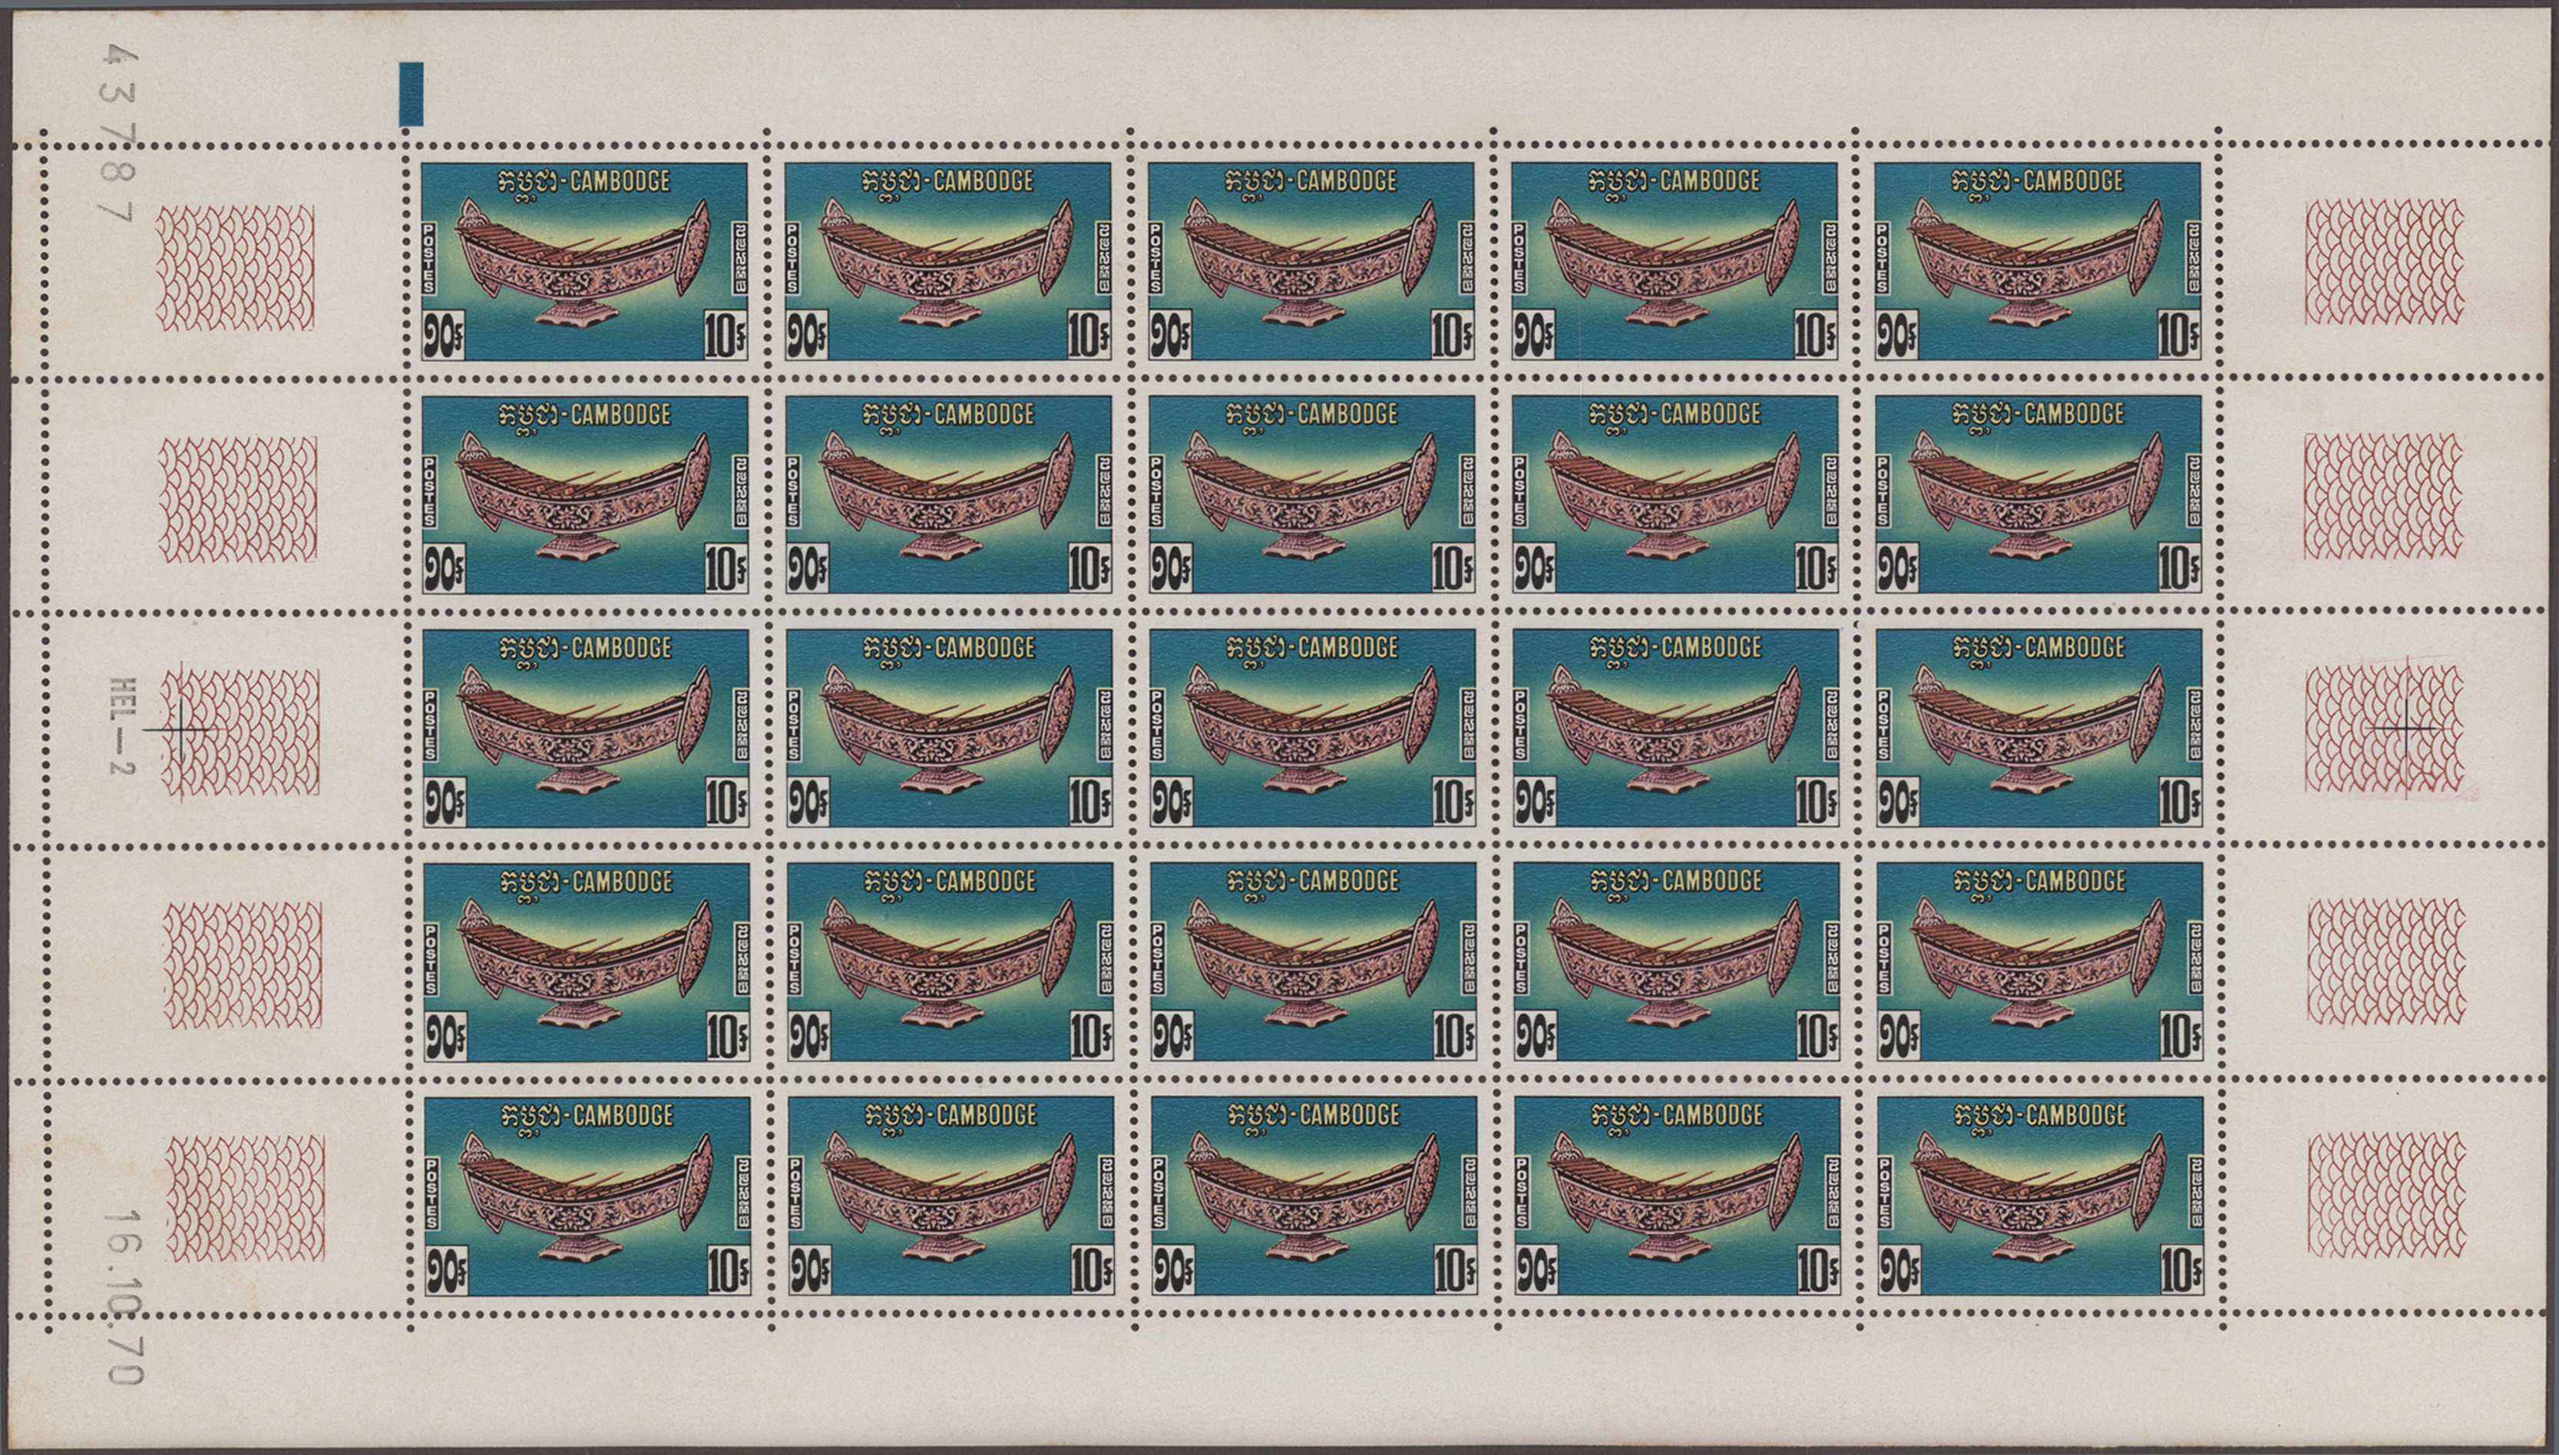Click the bottom-right red scale pattern block
The width and height of the screenshot is (2559, 1455).
tap(2387, 1194)
